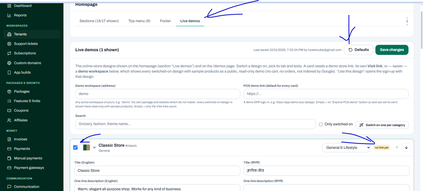
Task: Focus the Demo workspace address field
Action: click(158, 94)
